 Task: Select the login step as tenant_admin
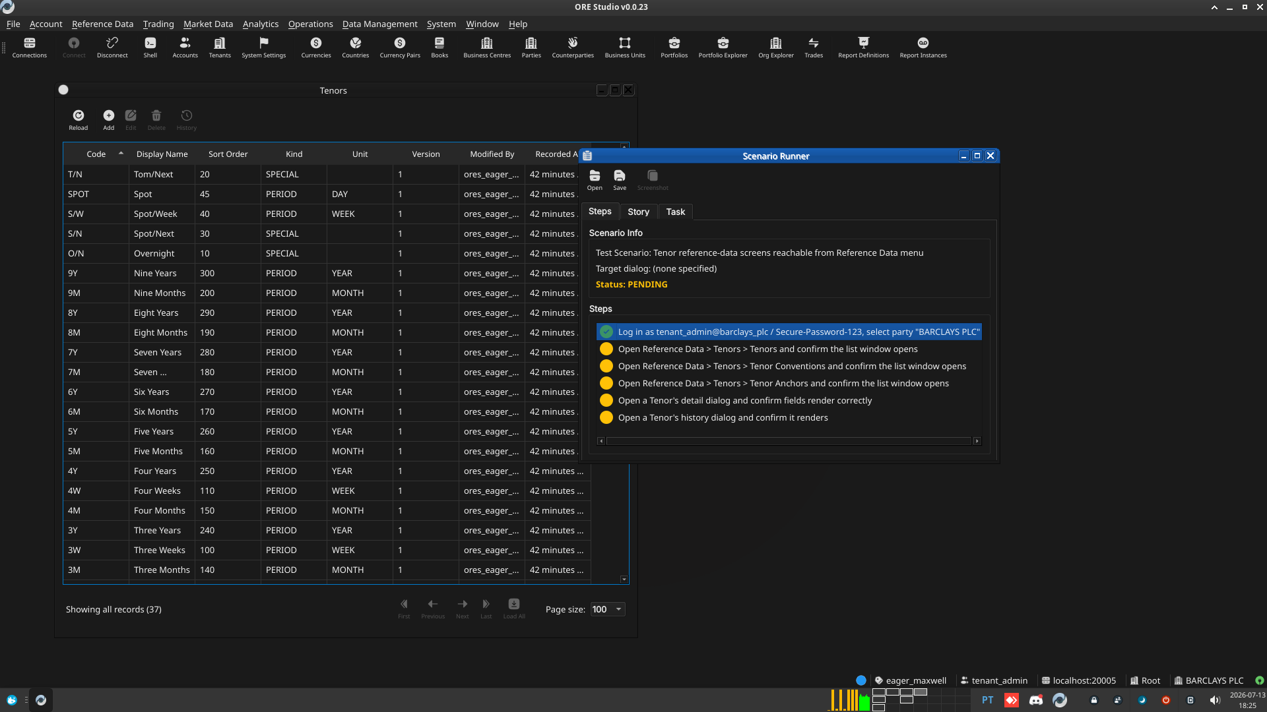pos(789,332)
